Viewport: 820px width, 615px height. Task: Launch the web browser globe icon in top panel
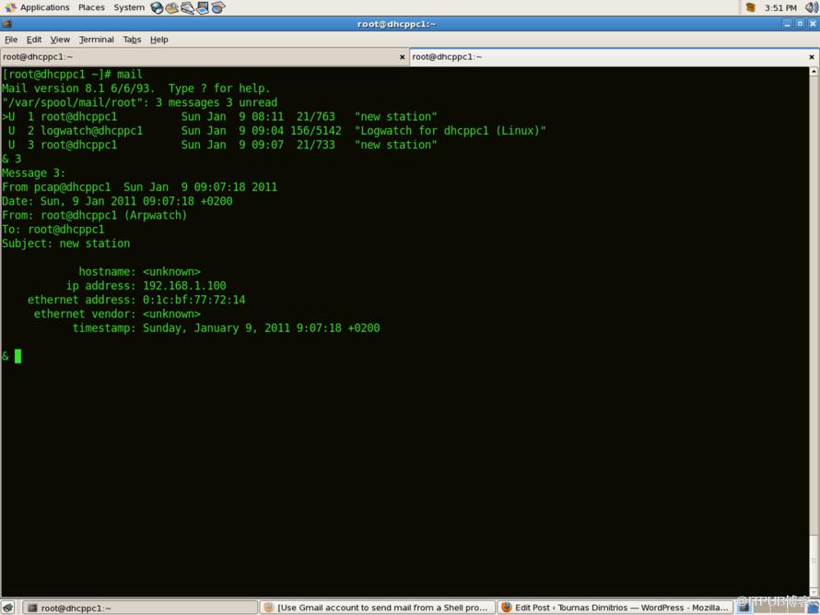click(x=157, y=7)
